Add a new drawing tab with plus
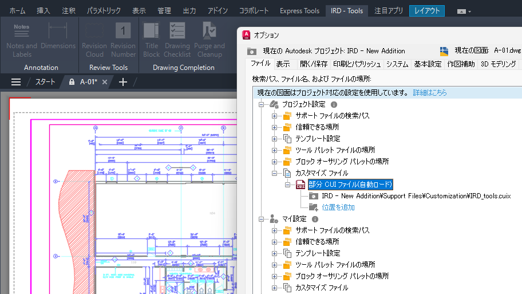The height and width of the screenshot is (294, 522). coord(123,82)
